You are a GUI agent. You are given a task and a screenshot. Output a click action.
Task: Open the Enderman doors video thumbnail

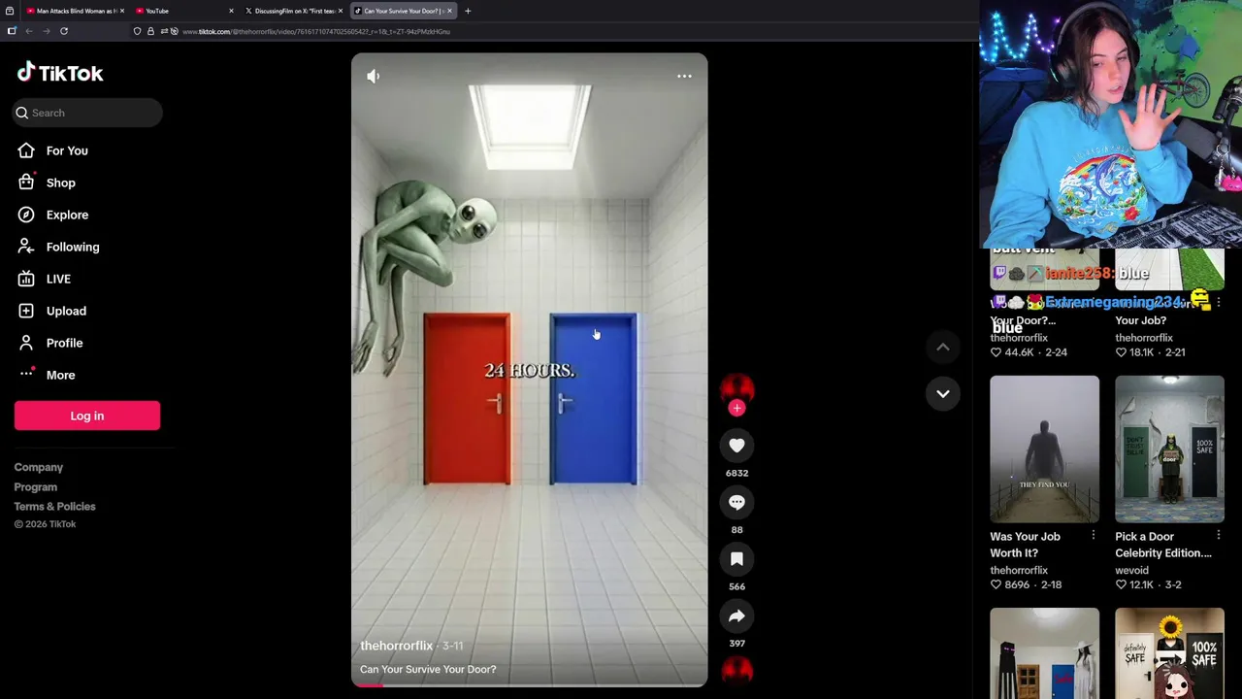[1044, 653]
